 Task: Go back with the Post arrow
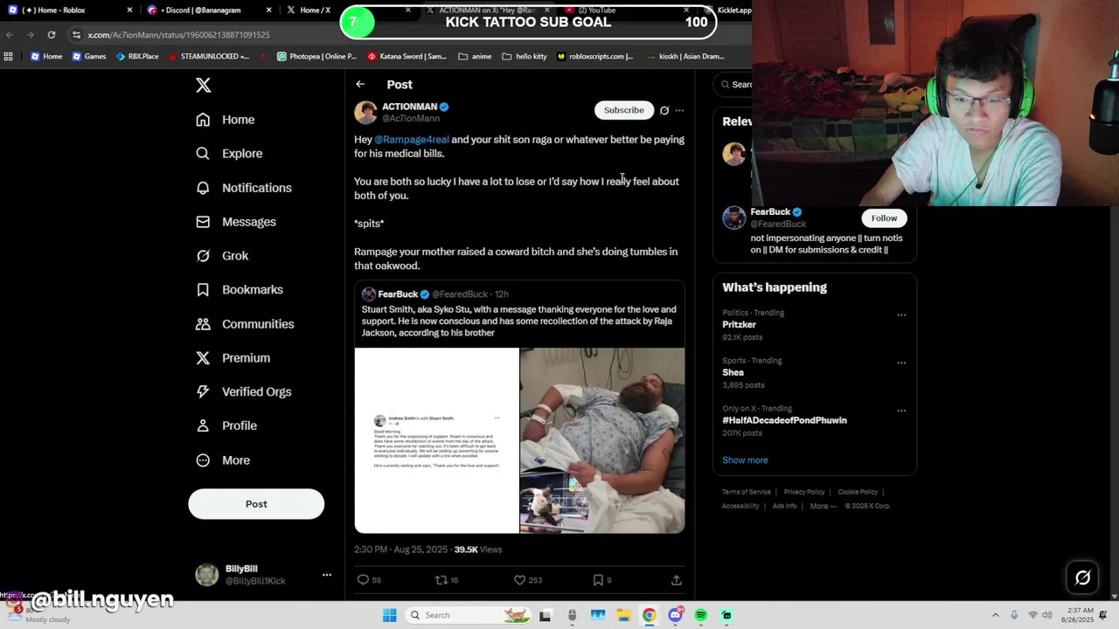[x=360, y=84]
